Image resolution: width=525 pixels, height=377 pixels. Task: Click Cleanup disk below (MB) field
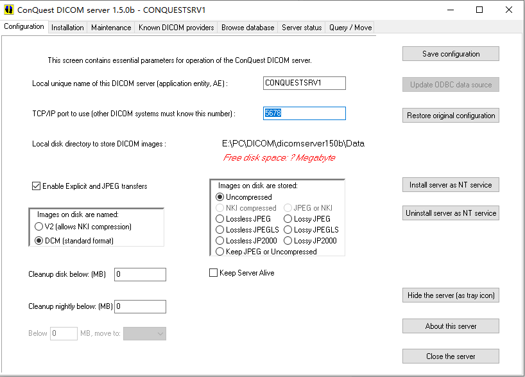pyautogui.click(x=140, y=274)
